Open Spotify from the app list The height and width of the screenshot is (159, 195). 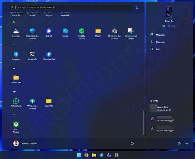click(82, 34)
